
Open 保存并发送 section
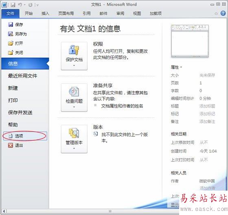[20, 113]
